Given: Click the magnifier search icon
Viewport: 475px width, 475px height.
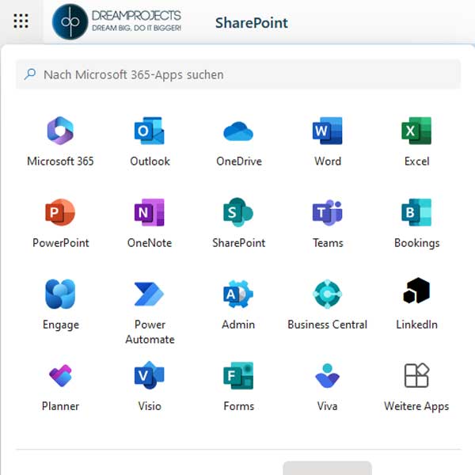Looking at the screenshot, I should (30, 74).
